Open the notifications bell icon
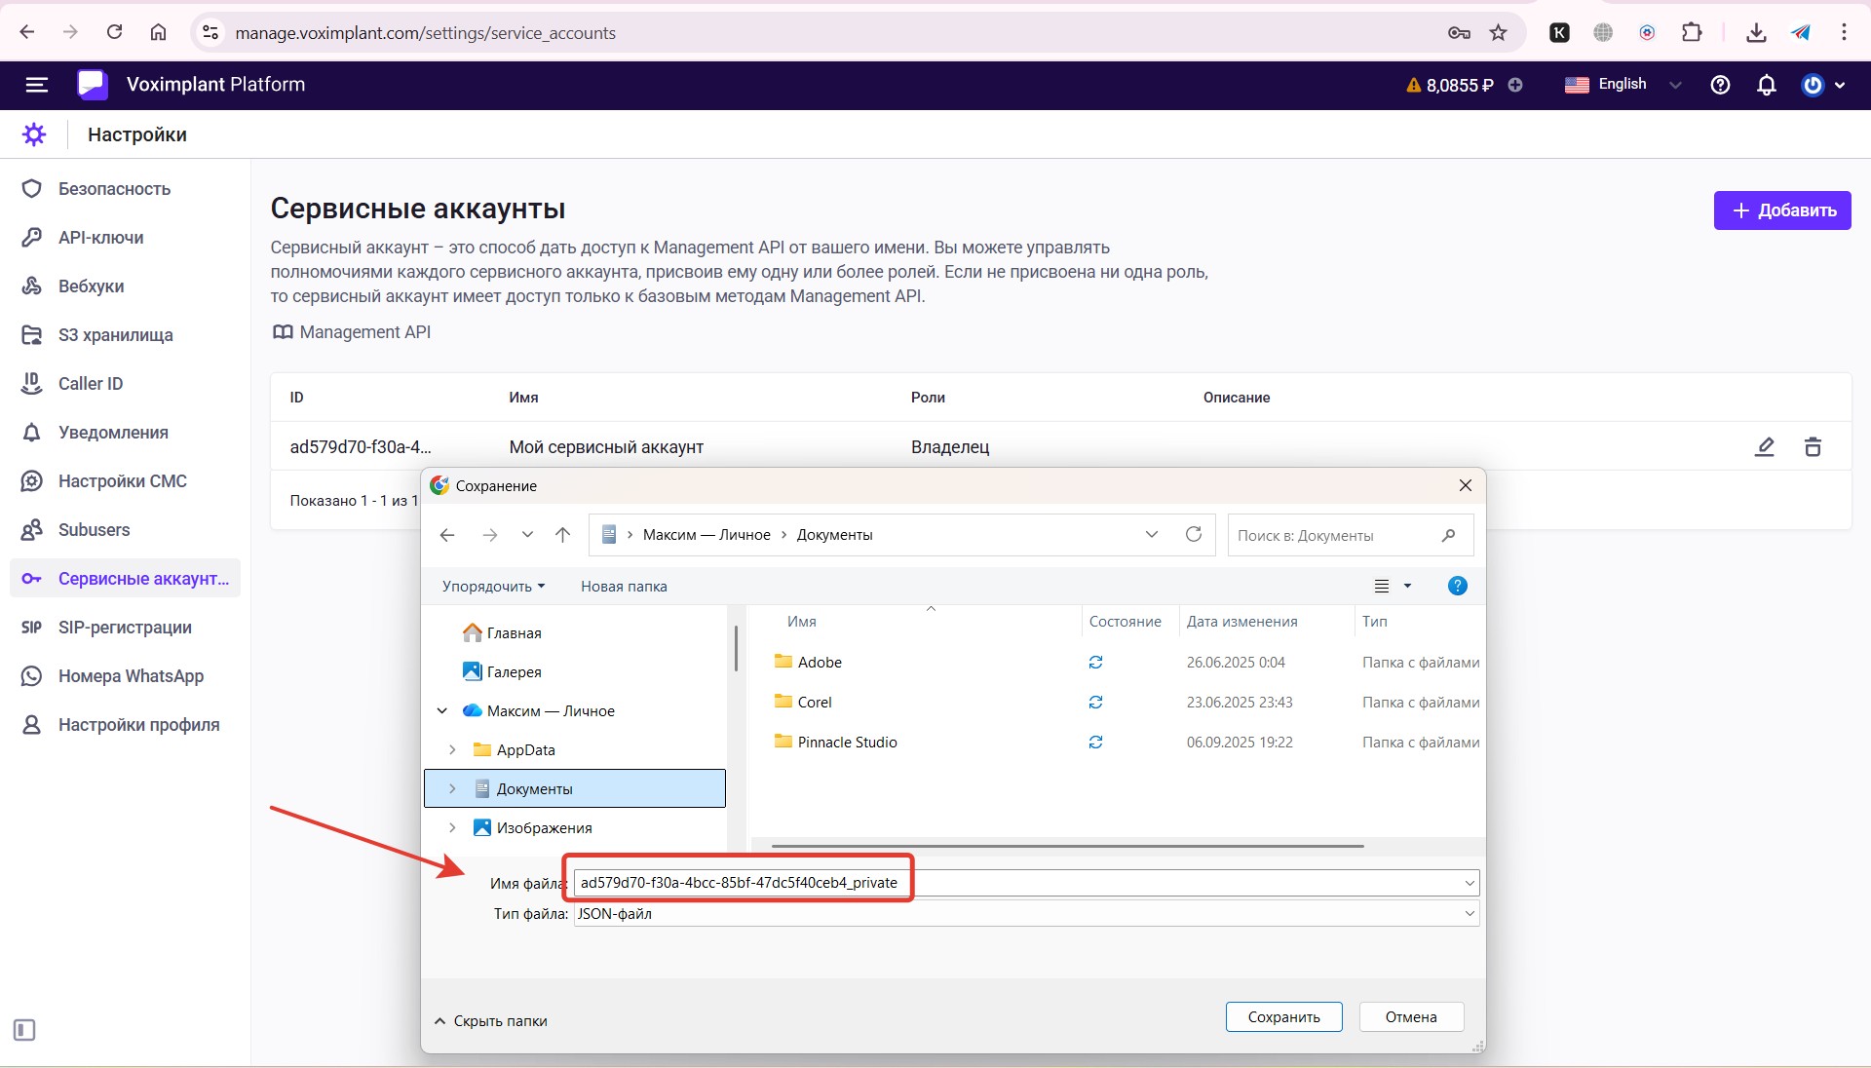 (1766, 85)
